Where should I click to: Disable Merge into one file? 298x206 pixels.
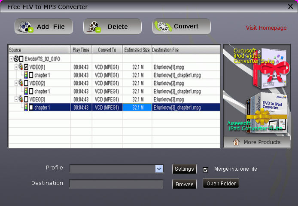206,169
